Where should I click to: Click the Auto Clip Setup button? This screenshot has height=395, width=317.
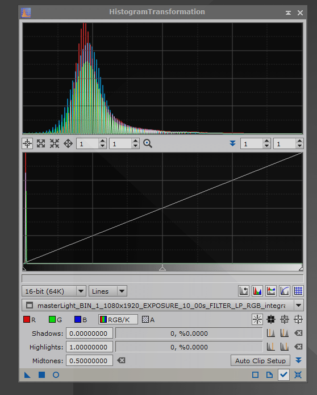pos(260,361)
